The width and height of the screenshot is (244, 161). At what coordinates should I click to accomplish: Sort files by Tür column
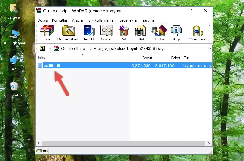[197, 58]
